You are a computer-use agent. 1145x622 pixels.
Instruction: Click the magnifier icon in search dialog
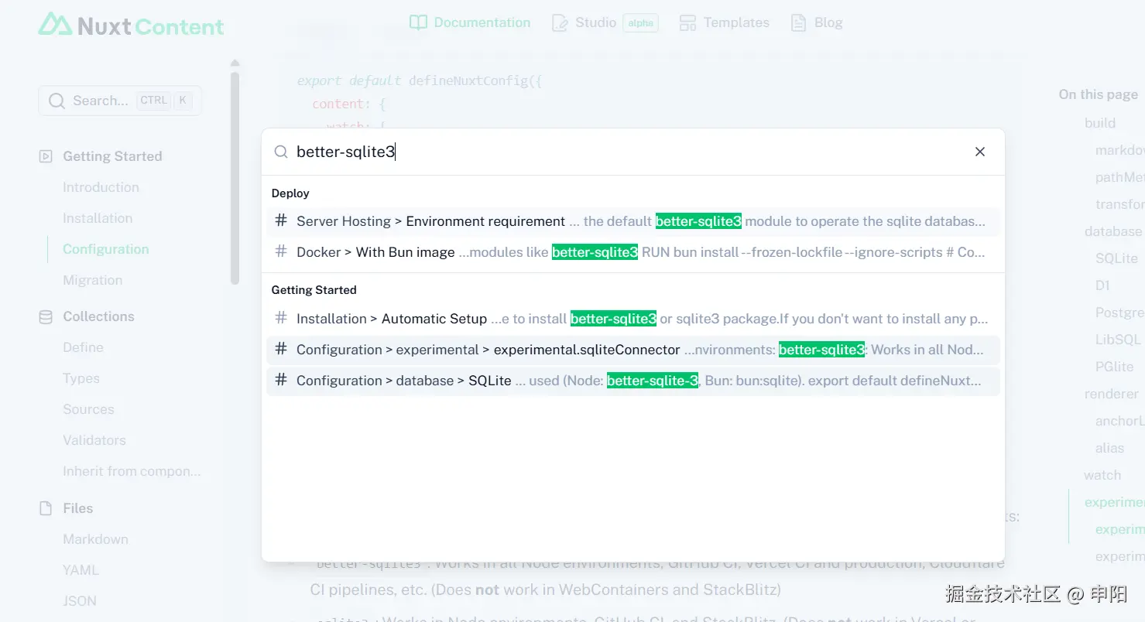[x=281, y=152]
